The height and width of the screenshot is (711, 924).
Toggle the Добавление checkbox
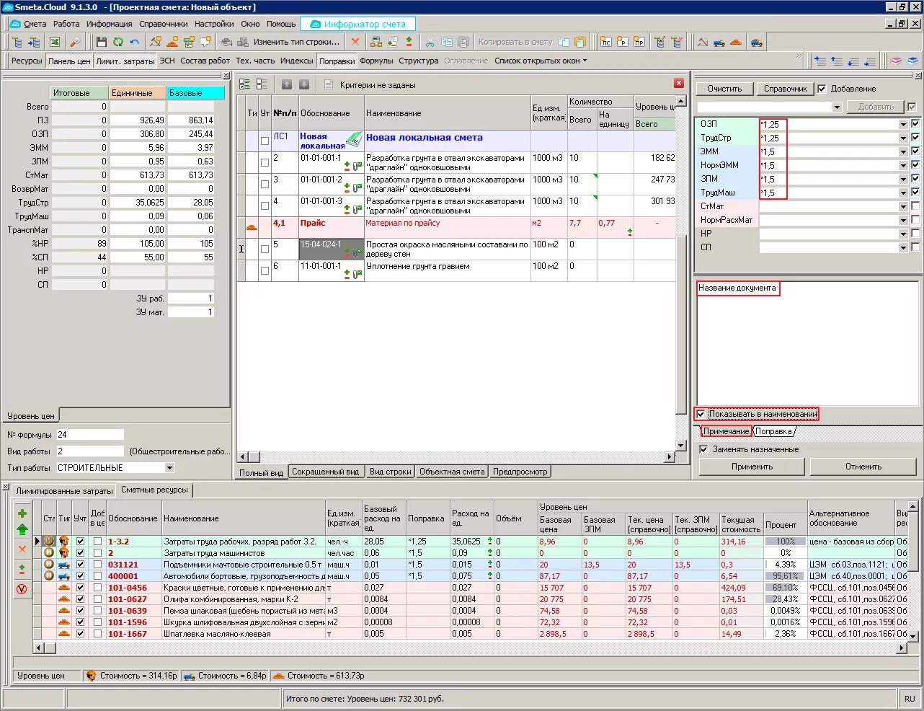click(822, 89)
